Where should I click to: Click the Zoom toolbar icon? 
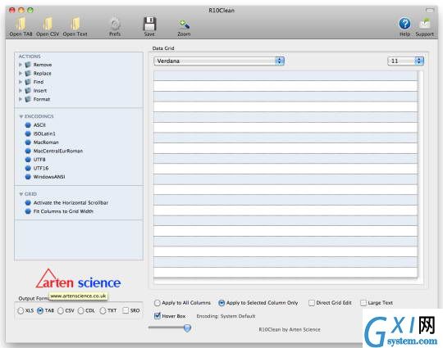click(x=184, y=25)
